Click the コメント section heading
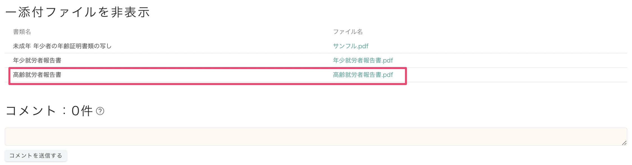This screenshot has width=632, height=165. tap(31, 111)
